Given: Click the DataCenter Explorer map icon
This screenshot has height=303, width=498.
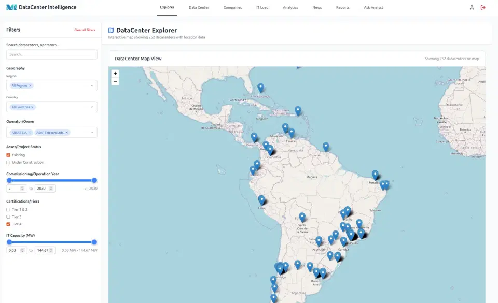Looking at the screenshot, I should tap(110, 30).
